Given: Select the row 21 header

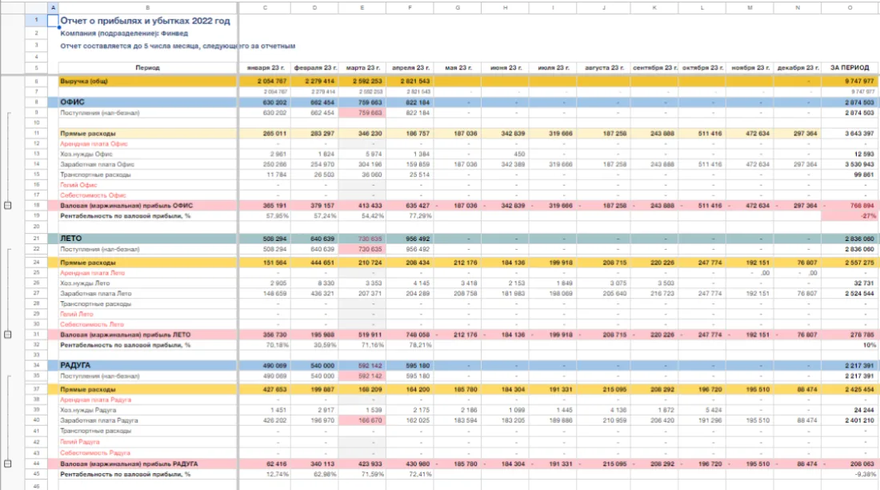Looking at the screenshot, I should (x=37, y=239).
